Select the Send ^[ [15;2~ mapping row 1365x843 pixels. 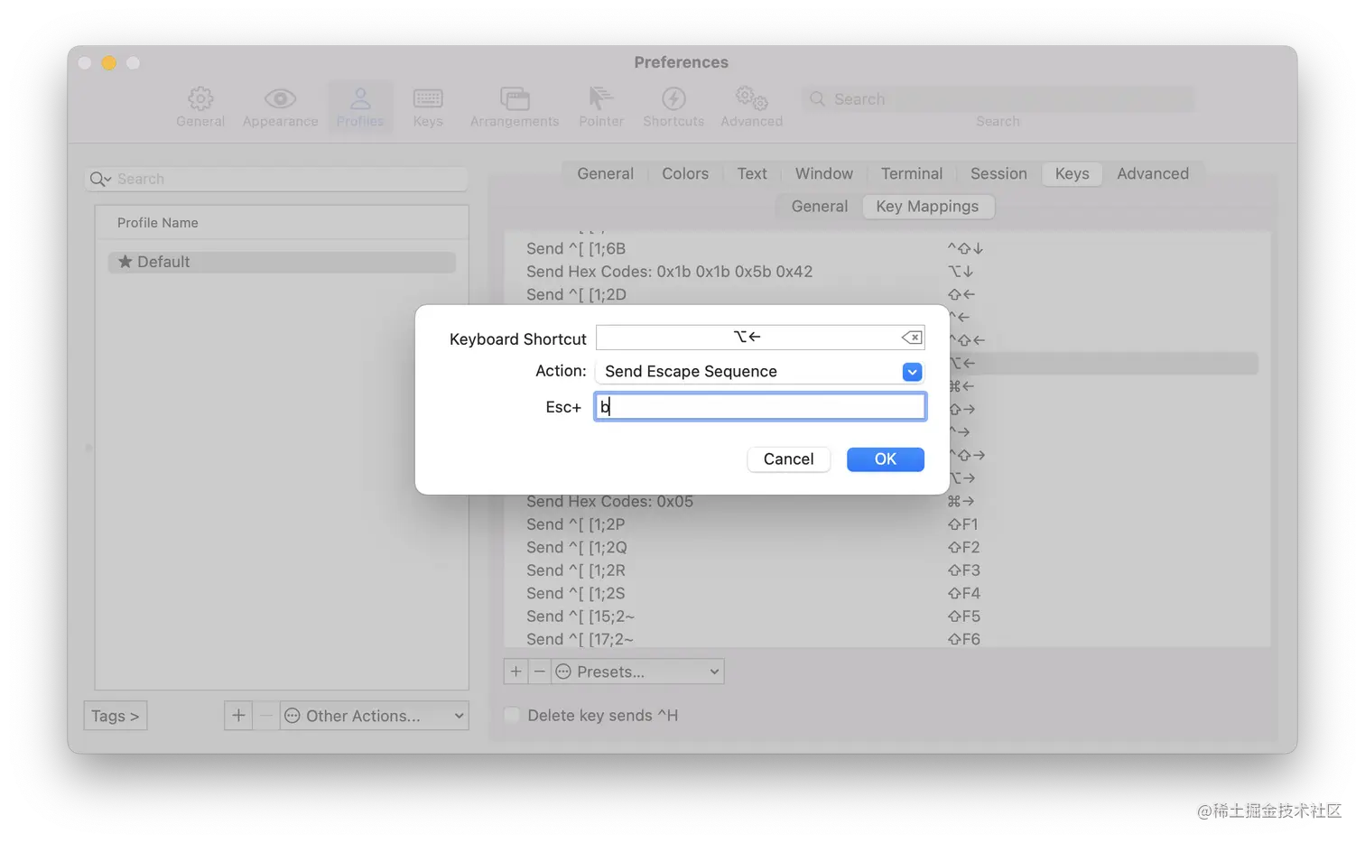887,616
